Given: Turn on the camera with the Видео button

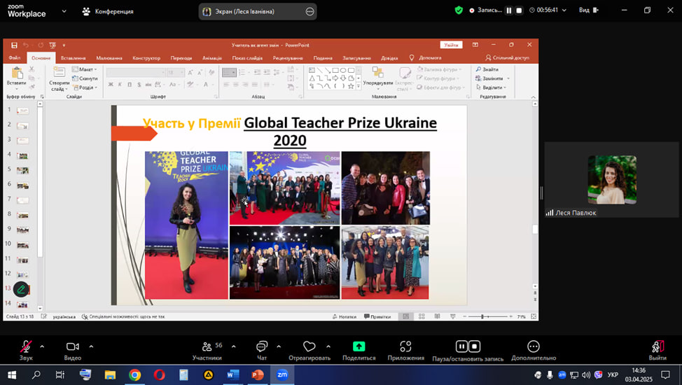Looking at the screenshot, I should click(x=73, y=347).
